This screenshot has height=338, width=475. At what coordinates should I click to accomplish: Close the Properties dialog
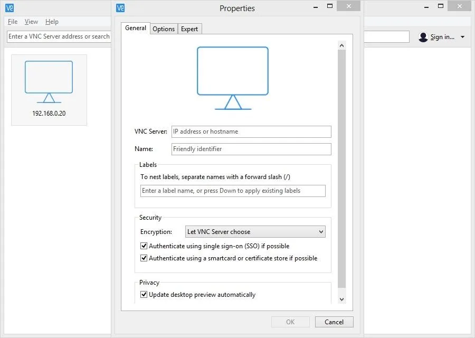[x=349, y=6]
